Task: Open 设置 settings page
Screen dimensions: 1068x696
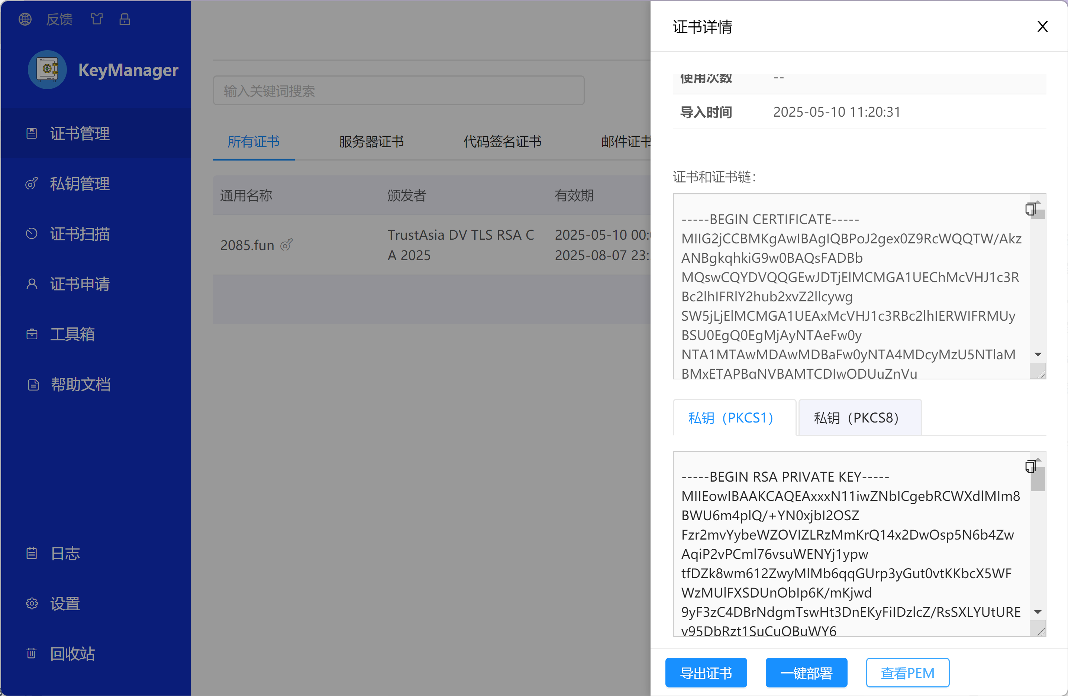Action: point(65,603)
